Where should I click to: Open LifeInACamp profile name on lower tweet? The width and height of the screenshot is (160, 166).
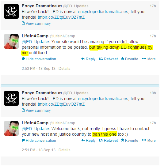pyautogui.click(x=35, y=123)
